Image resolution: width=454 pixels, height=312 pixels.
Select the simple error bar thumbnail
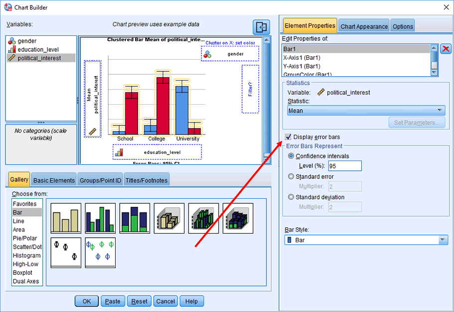66,253
